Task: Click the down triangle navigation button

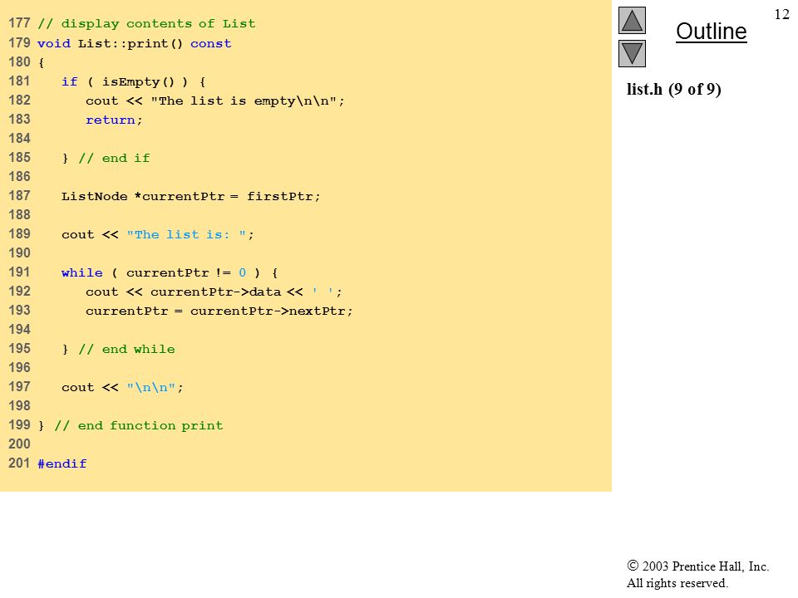Action: [632, 53]
